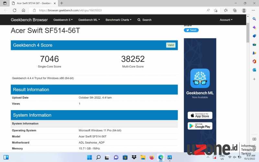Click the Geekbench 4.4.4 Tryout version text
The height and width of the screenshot is (162, 259).
(x=43, y=78)
